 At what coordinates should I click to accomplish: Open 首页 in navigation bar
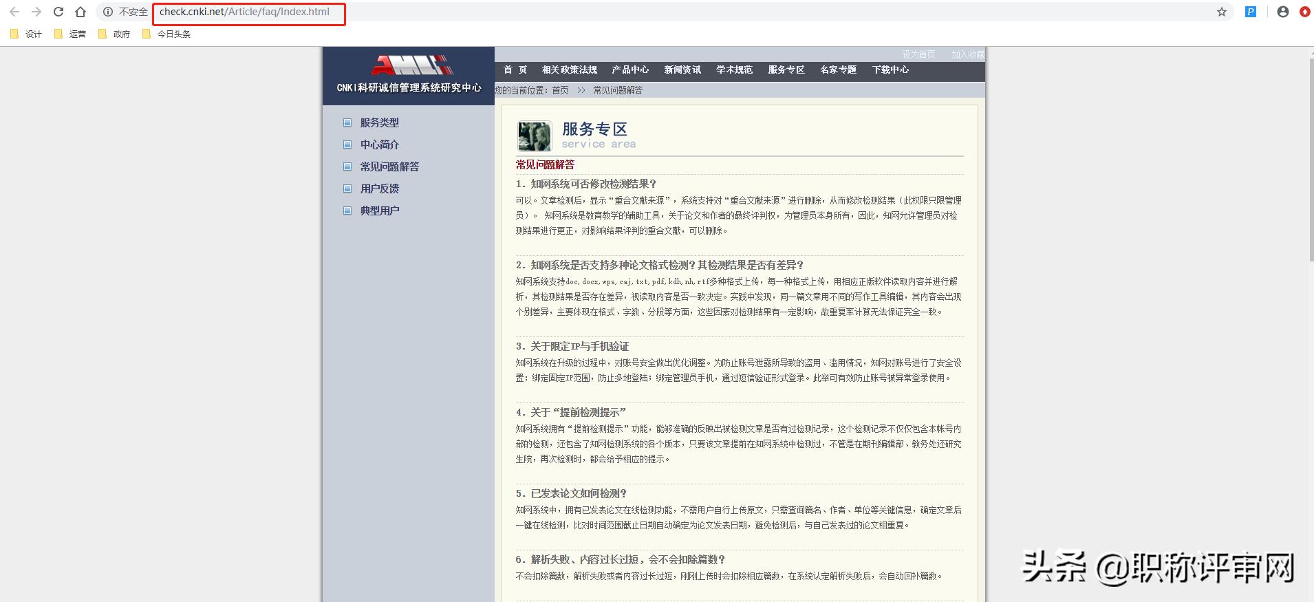pos(515,69)
